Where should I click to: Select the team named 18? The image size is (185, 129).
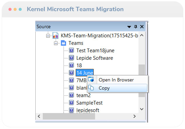click(x=79, y=66)
